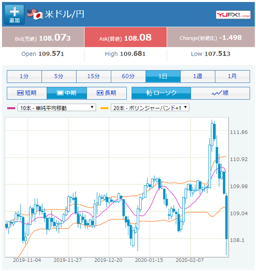256x271 pixels.
Task: Open the 10本 単純平均移動 dropdown
Action: 57,108
